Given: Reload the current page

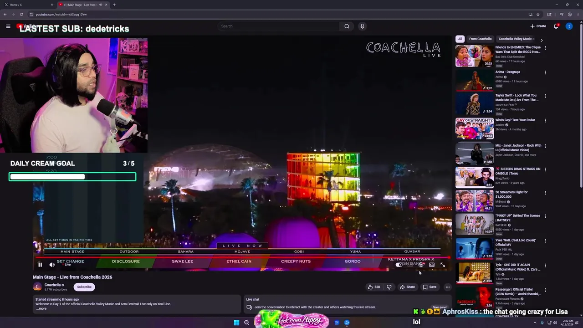Looking at the screenshot, I should coord(21,15).
